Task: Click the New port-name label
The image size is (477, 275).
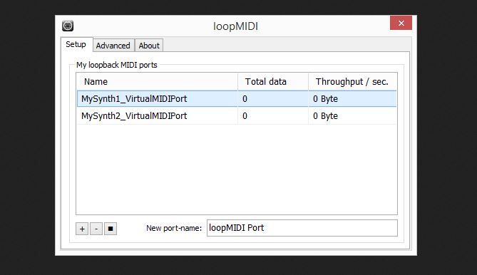Action: point(174,228)
